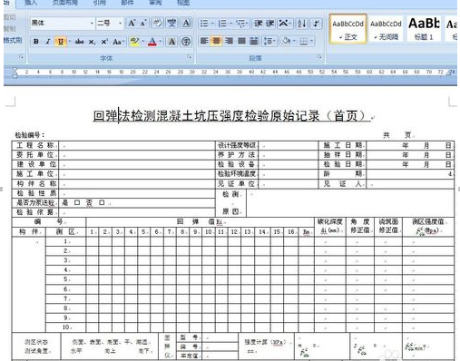
Task: Click the Phonetic Guide icon
Action: click(x=172, y=23)
